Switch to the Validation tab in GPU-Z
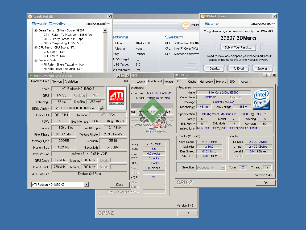 pos(72,82)
